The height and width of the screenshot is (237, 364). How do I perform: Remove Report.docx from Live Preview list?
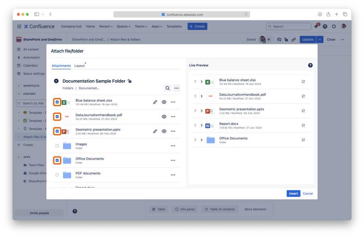pyautogui.click(x=303, y=125)
